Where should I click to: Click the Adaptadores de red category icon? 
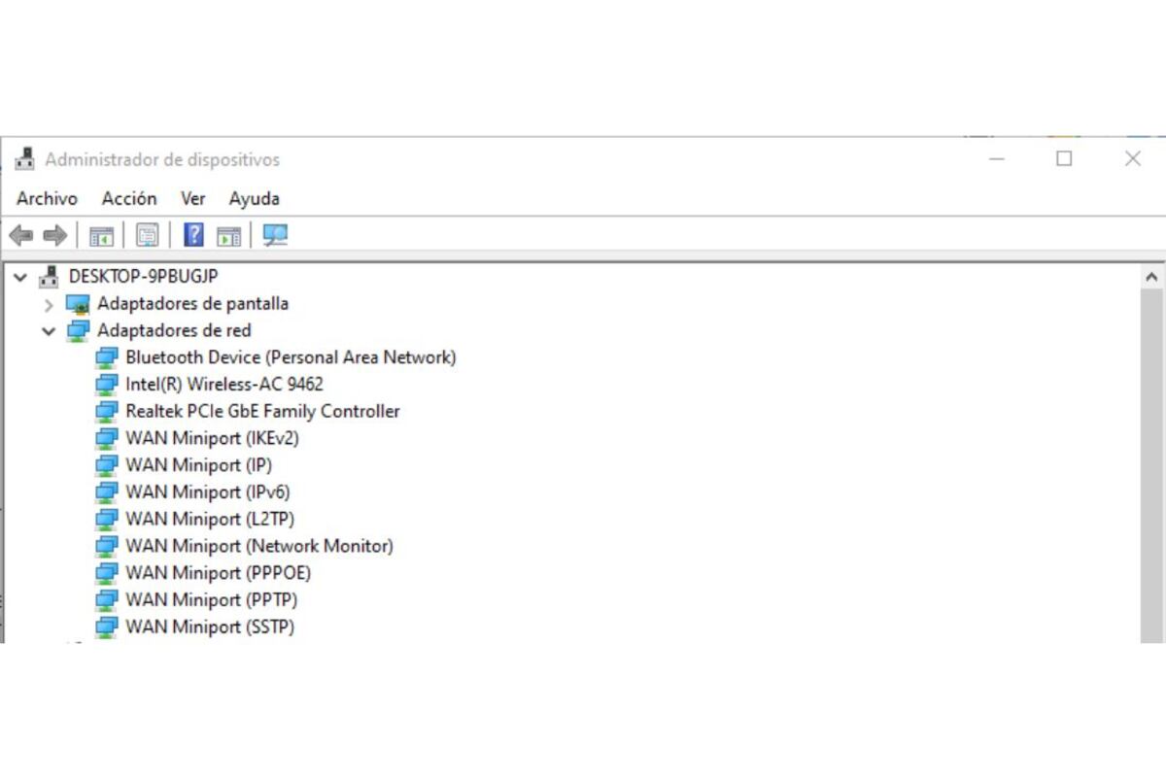(x=78, y=331)
